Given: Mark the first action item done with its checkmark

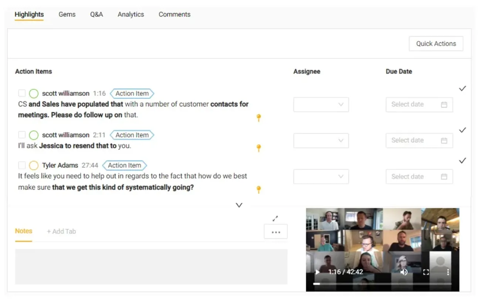Looking at the screenshot, I should coord(462,89).
